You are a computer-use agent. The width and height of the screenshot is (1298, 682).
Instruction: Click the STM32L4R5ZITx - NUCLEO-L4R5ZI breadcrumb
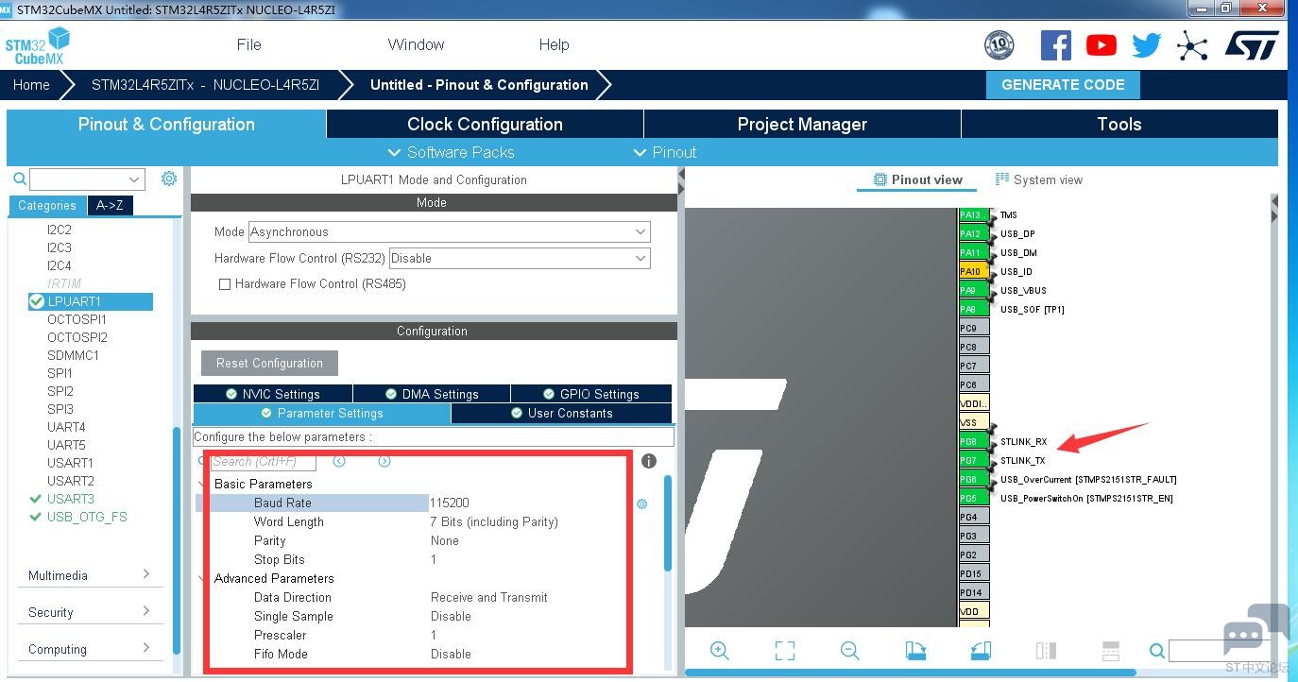205,85
